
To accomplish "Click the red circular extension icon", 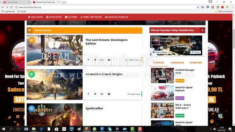I will coord(223,7).
